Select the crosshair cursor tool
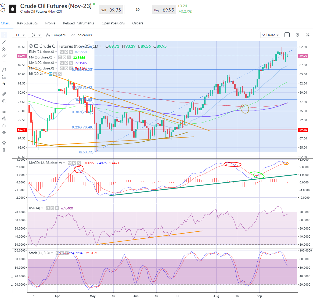This screenshot has width=313, height=299. click(4, 35)
